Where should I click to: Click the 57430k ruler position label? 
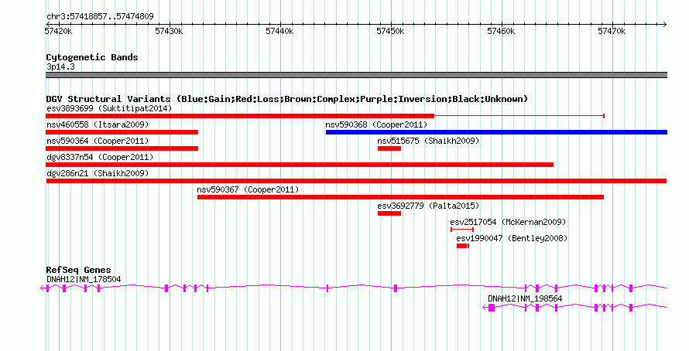click(x=170, y=31)
